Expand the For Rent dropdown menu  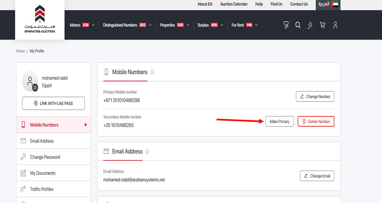244,25
